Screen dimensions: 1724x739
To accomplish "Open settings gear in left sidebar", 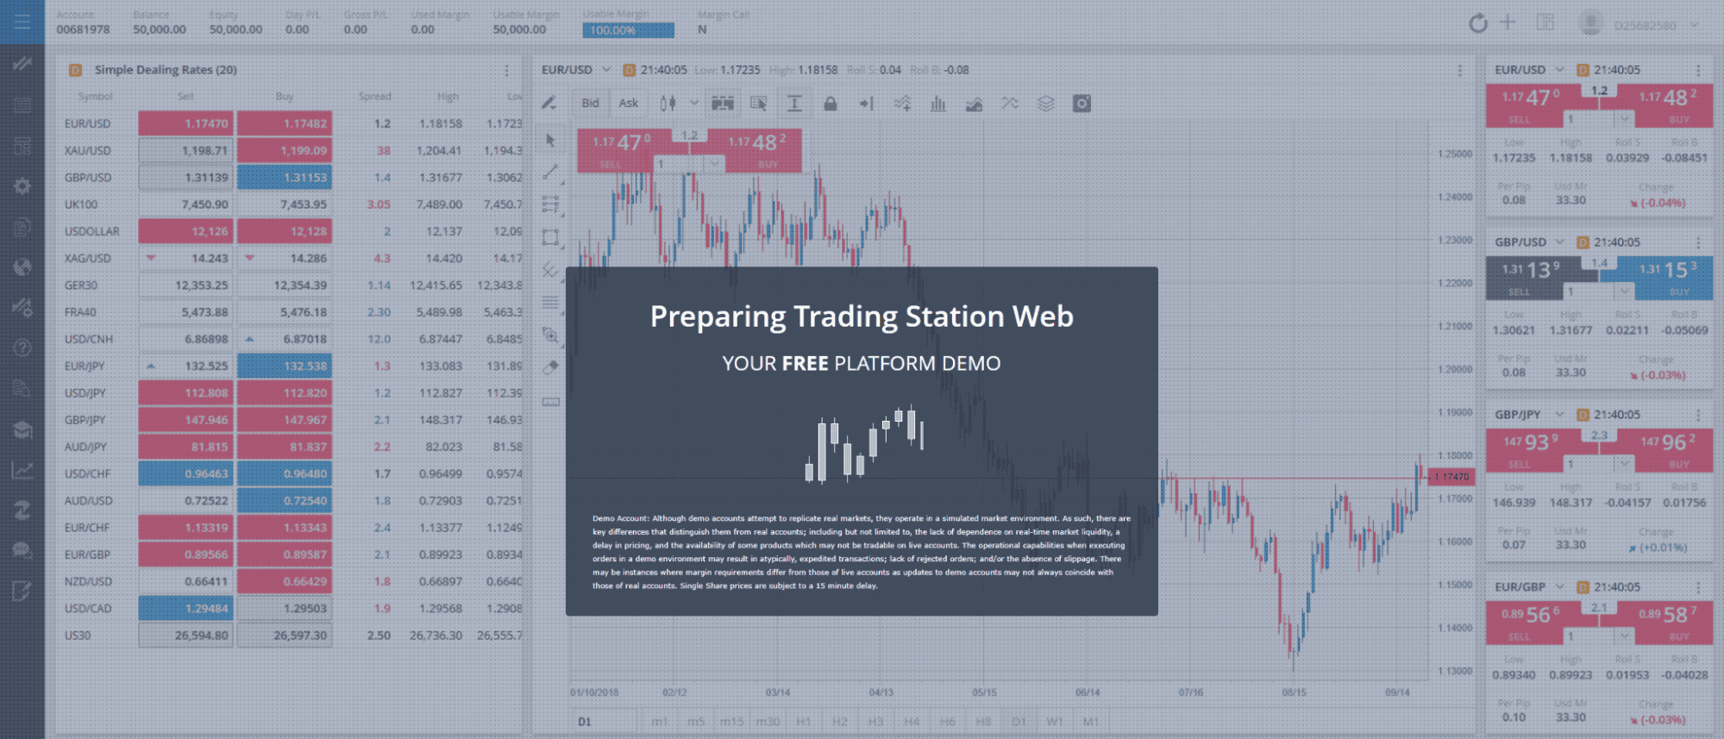I will click(x=22, y=185).
